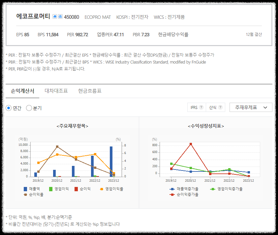Click the 2022/12 매출액 blue bar
The width and height of the screenshot is (278, 235).
92,166
